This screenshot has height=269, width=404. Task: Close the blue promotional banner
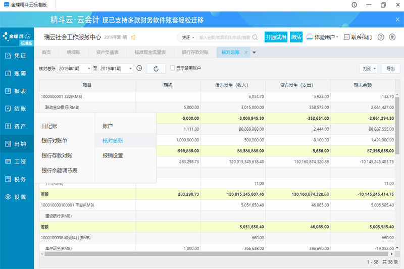coord(397,19)
